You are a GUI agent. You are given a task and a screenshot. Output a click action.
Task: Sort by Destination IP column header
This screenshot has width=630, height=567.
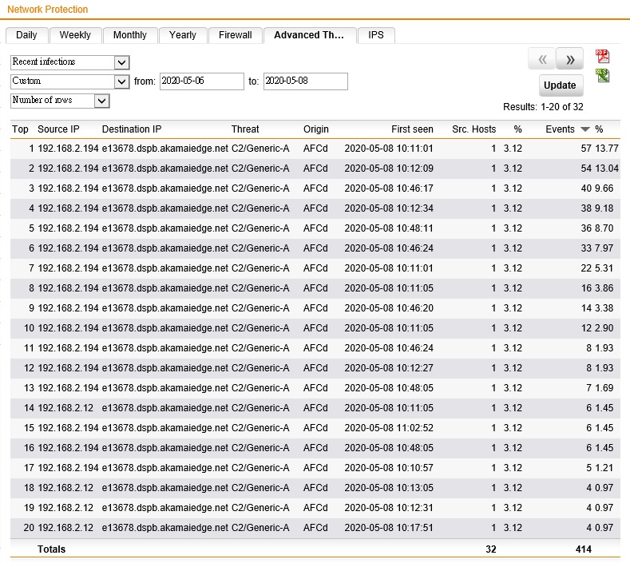point(132,129)
